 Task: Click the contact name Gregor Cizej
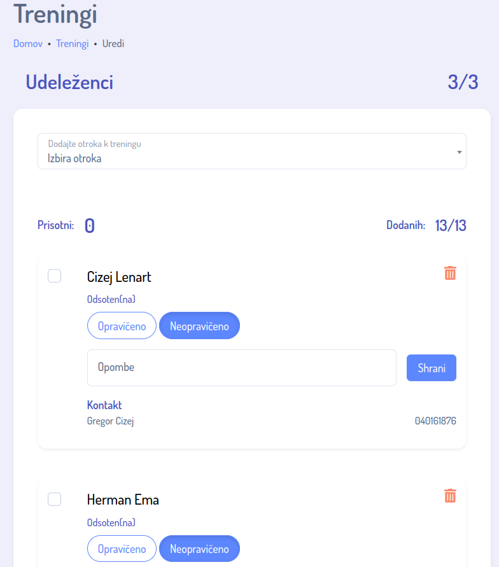tap(110, 421)
